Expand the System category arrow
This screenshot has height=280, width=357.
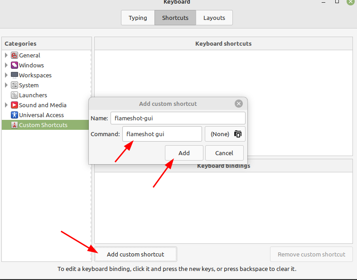tap(6, 85)
